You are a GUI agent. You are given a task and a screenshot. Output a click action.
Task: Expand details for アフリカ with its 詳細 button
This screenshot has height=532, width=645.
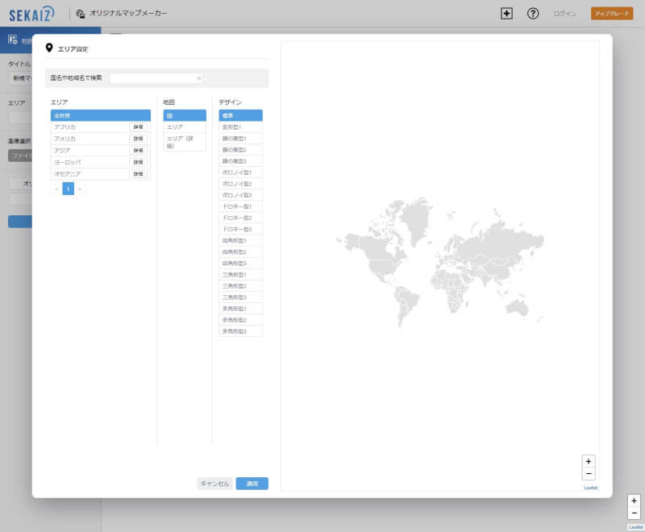click(139, 127)
